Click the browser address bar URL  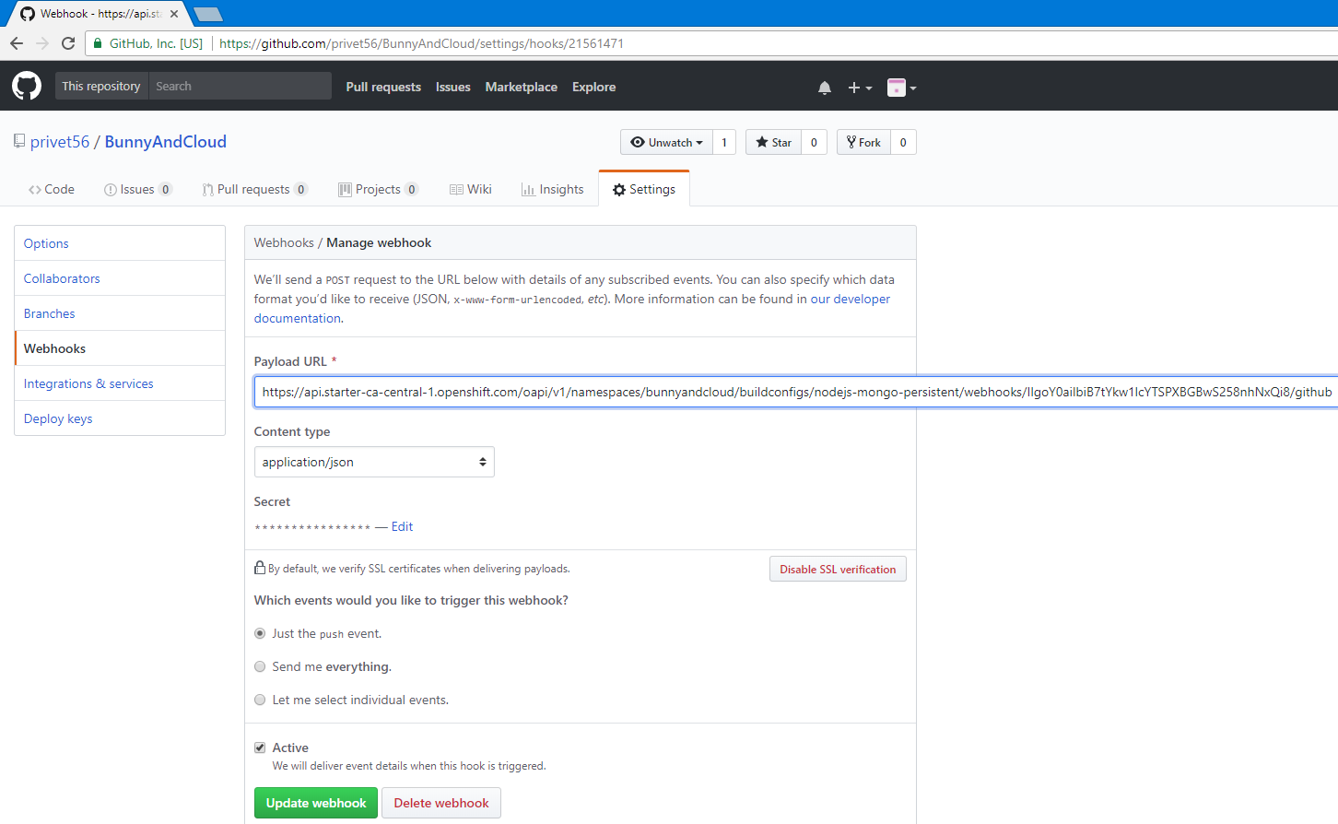pyautogui.click(x=421, y=43)
